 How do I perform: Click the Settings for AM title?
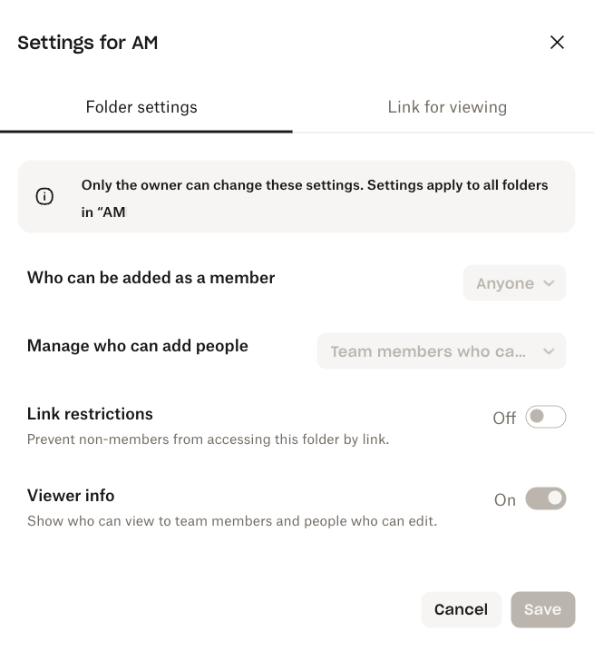[88, 43]
